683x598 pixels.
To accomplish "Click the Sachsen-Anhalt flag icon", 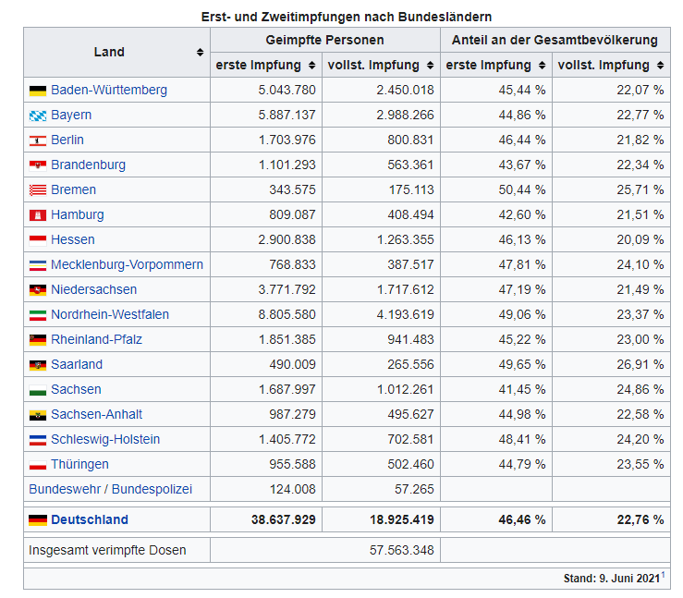I will point(38,415).
